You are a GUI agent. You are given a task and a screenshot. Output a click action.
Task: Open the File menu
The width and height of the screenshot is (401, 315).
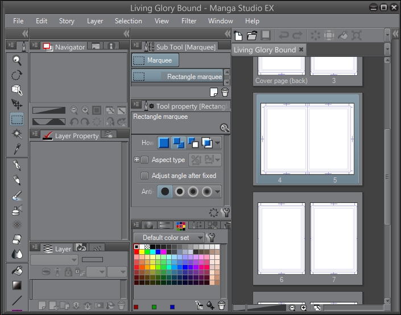coord(18,21)
